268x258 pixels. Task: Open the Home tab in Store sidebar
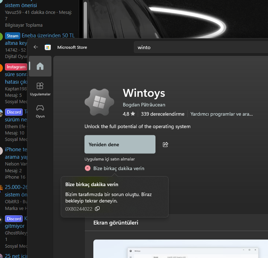coord(40,66)
